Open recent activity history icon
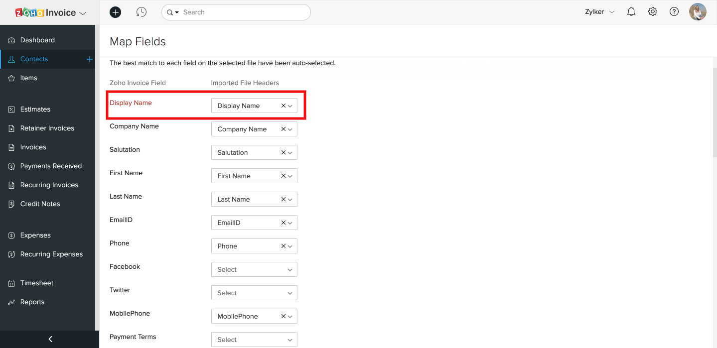Image resolution: width=717 pixels, height=348 pixels. click(142, 12)
